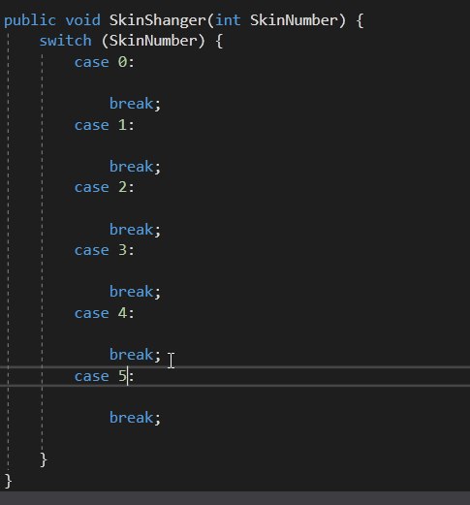Click the 'case 5:' line
470x505 pixels.
click(x=105, y=376)
